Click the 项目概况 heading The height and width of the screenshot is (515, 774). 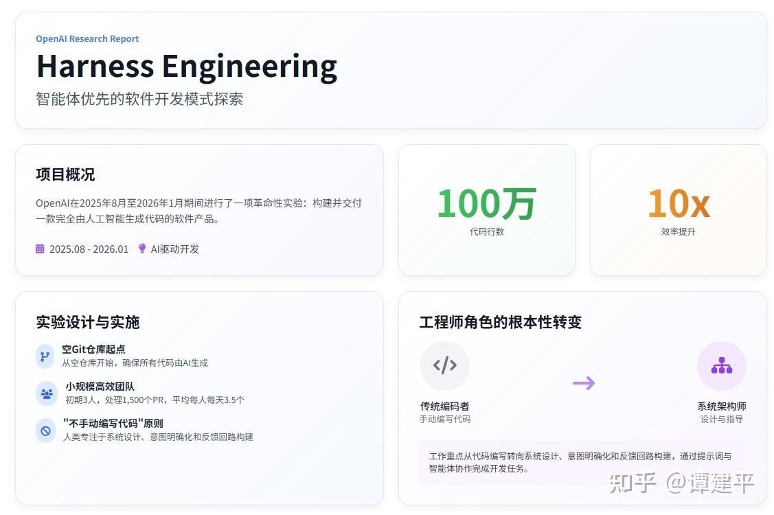[65, 174]
